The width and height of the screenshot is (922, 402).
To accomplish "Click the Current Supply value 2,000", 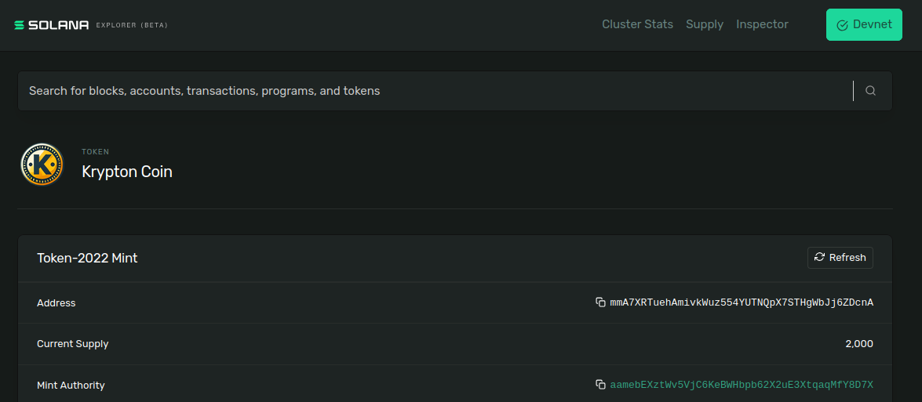I will coord(858,344).
